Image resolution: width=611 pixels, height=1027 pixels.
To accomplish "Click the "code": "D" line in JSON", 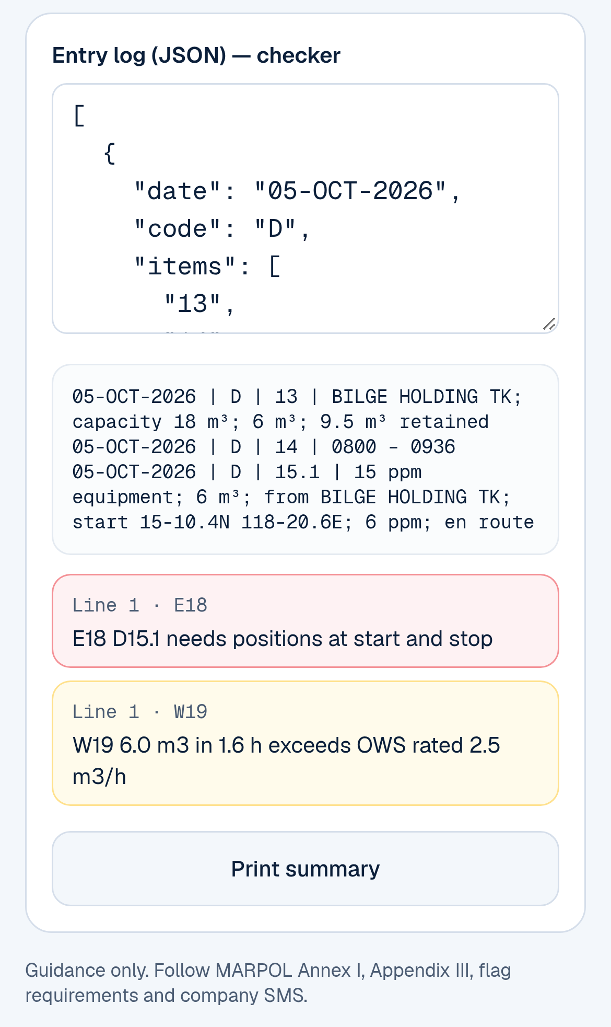I will coord(222,228).
